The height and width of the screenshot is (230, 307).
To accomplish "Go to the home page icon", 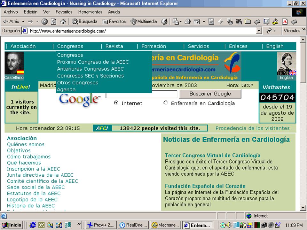I will tap(63, 21).
